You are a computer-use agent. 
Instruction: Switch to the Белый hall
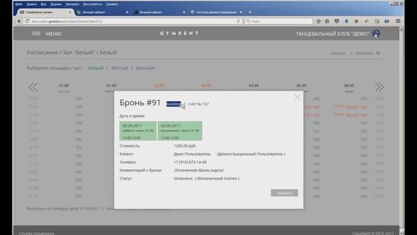click(96, 68)
